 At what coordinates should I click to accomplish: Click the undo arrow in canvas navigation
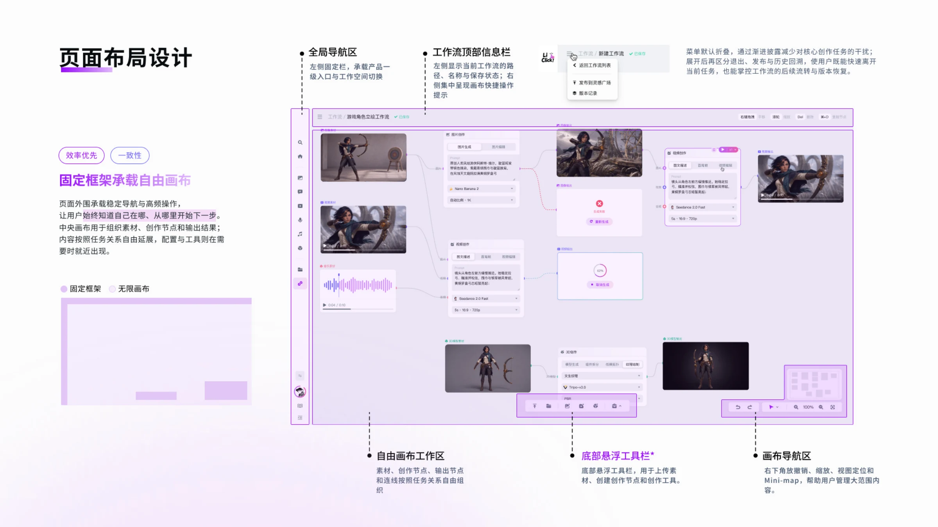pos(738,407)
